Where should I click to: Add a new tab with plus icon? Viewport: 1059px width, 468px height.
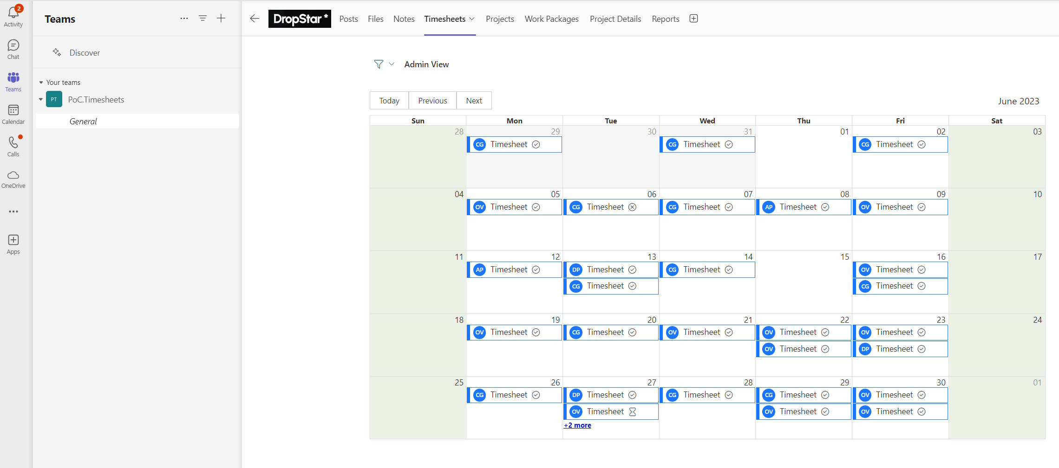click(x=693, y=19)
